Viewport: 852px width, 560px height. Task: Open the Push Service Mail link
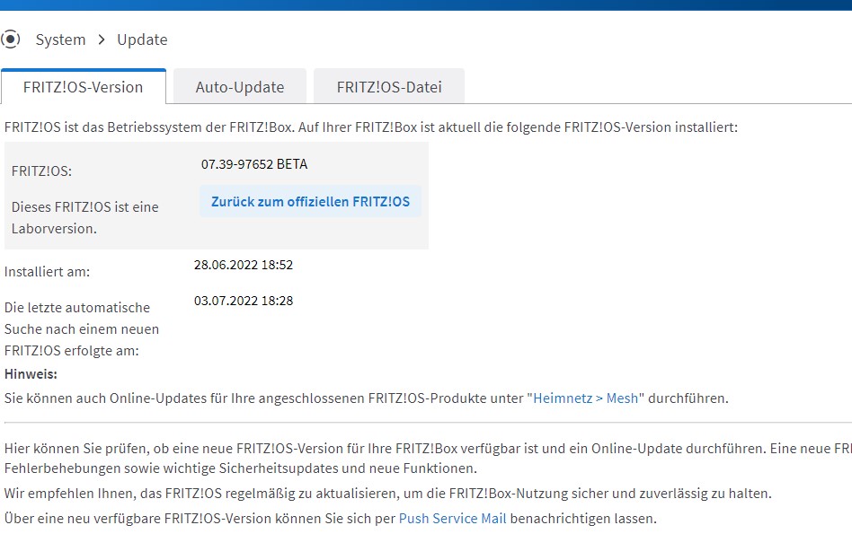coord(453,519)
